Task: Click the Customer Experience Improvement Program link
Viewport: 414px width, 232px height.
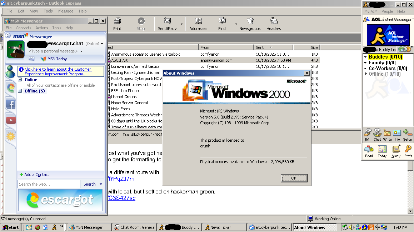Action: click(x=58, y=71)
